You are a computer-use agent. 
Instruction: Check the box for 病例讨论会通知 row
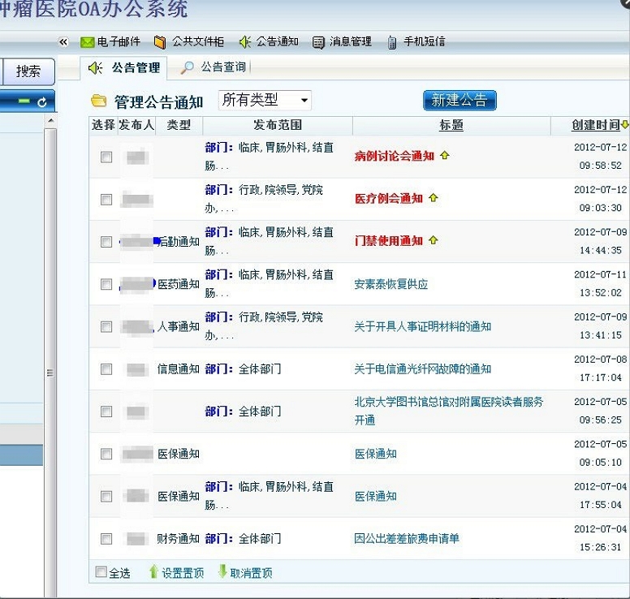pyautogui.click(x=106, y=157)
